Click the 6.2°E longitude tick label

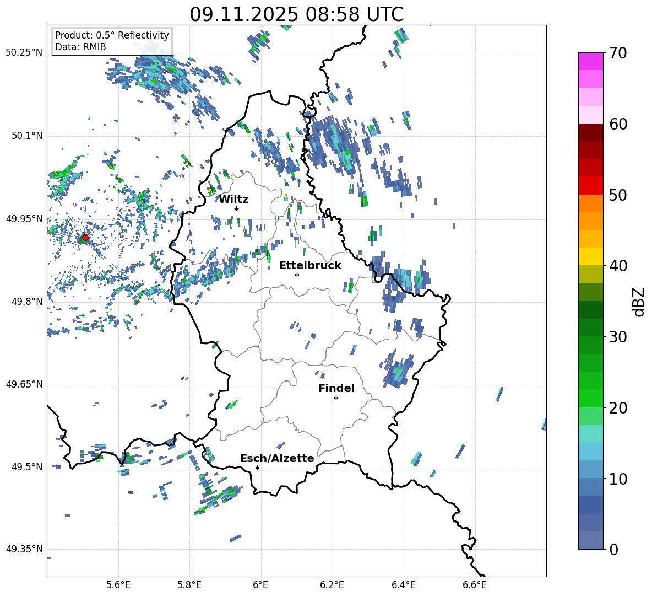(332, 584)
